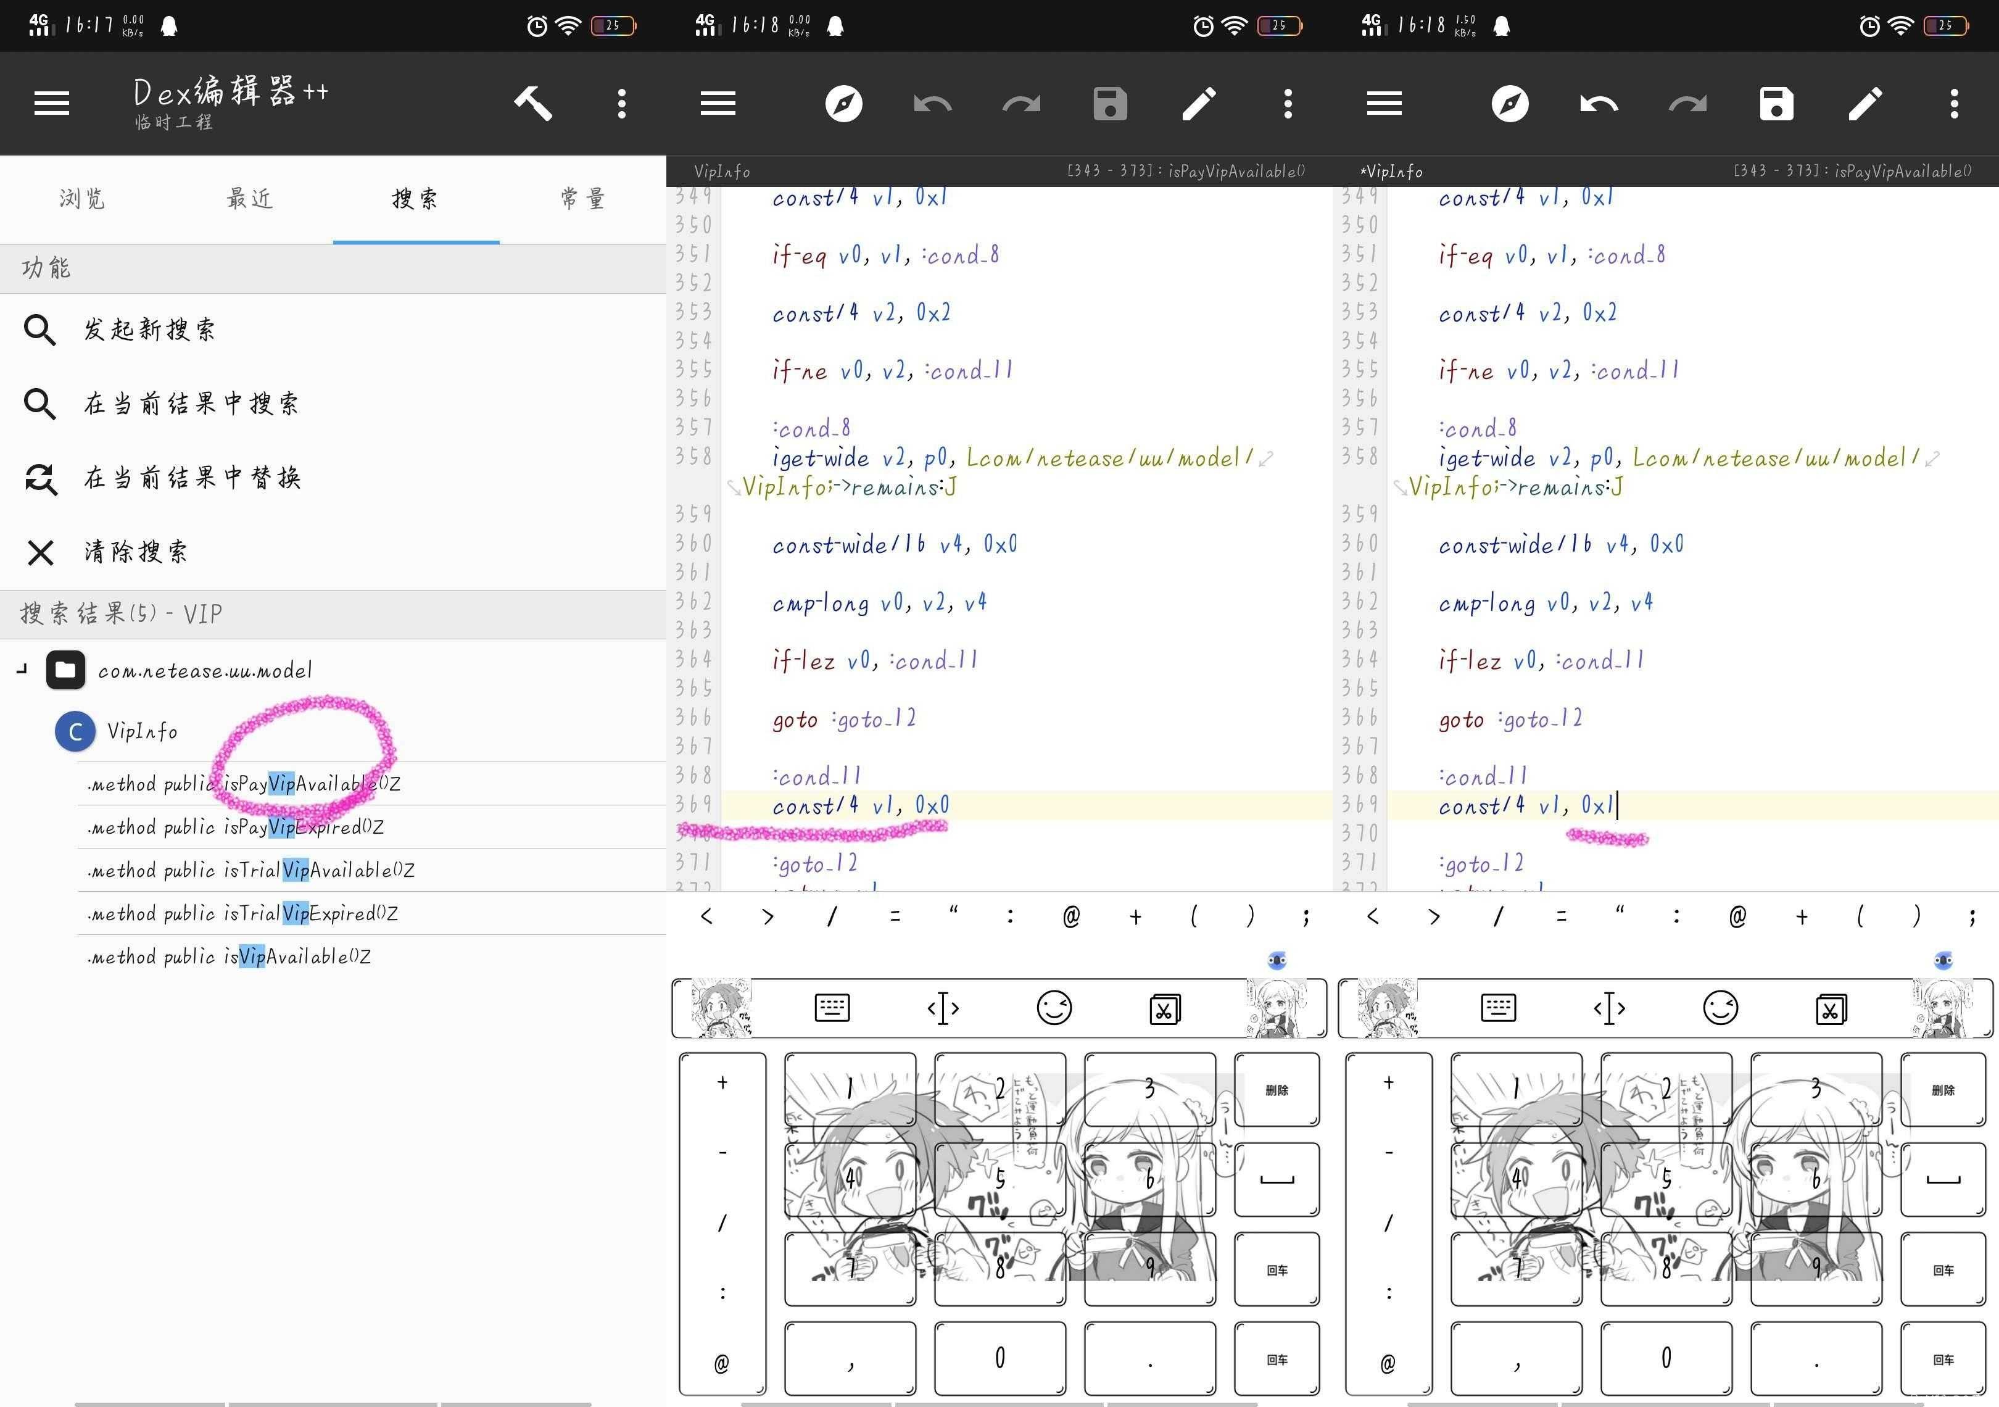Tap alarm clock icon in left status bar
The height and width of the screenshot is (1407, 1999).
537,26
